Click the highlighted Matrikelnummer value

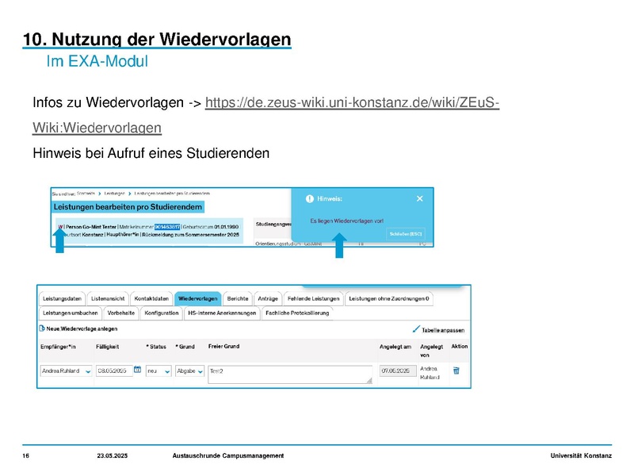point(167,227)
